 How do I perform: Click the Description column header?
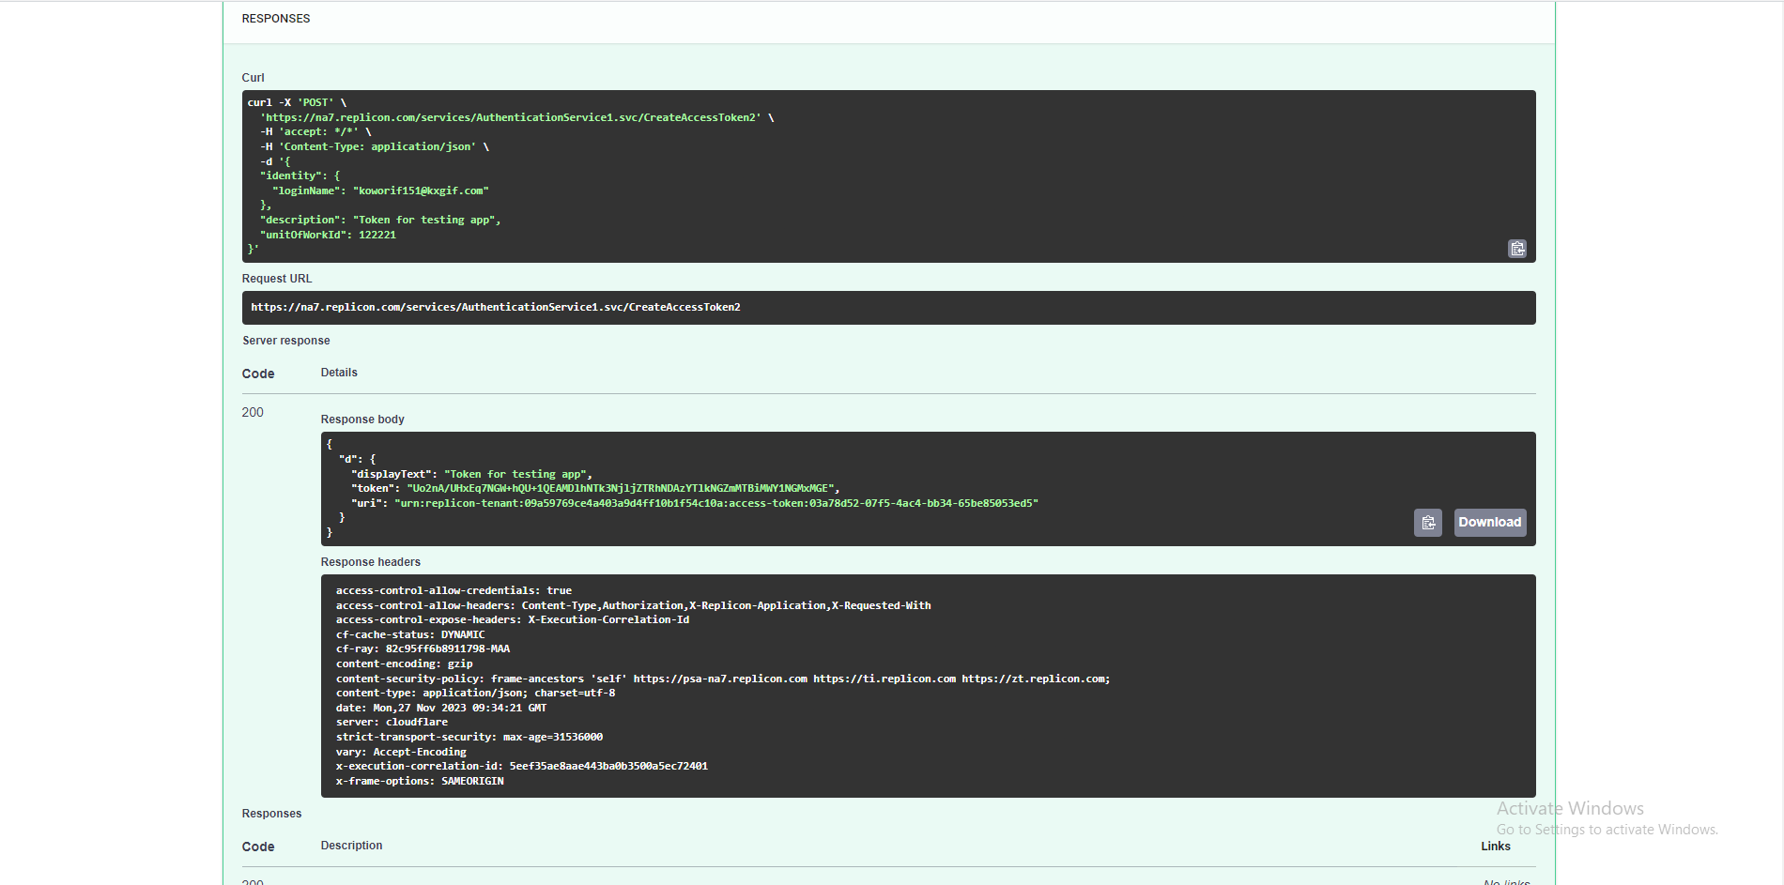point(351,846)
